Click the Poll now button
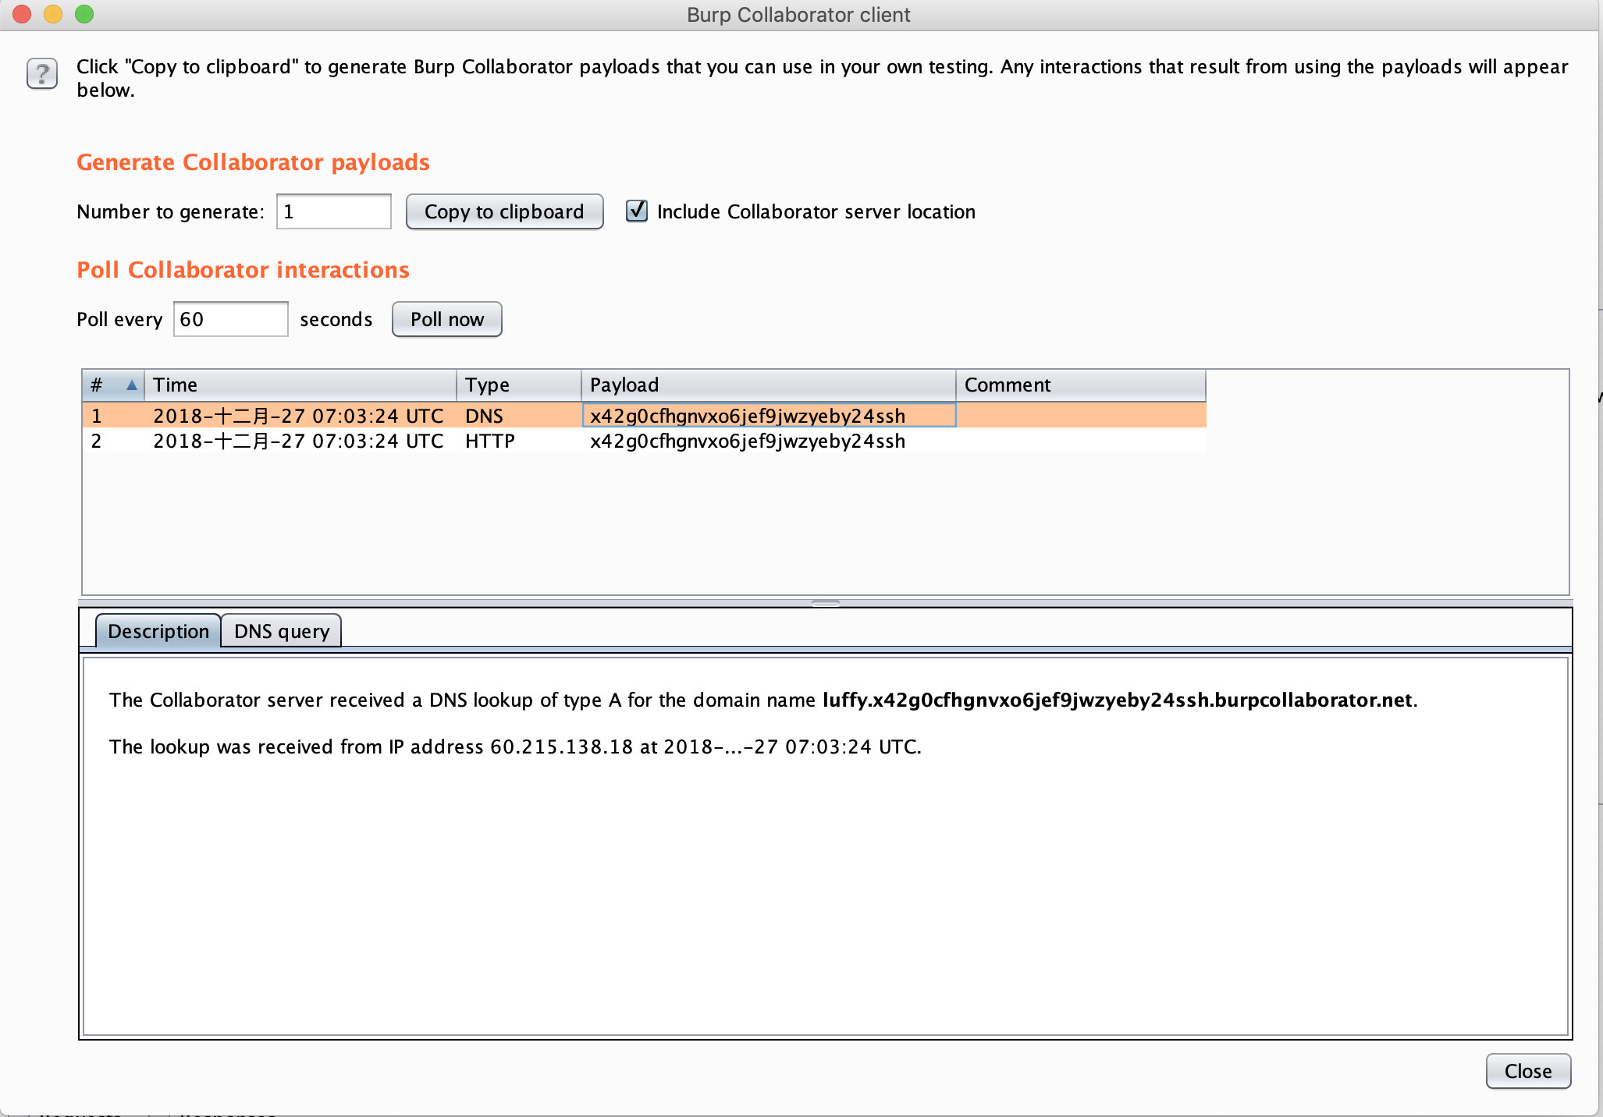 [447, 319]
